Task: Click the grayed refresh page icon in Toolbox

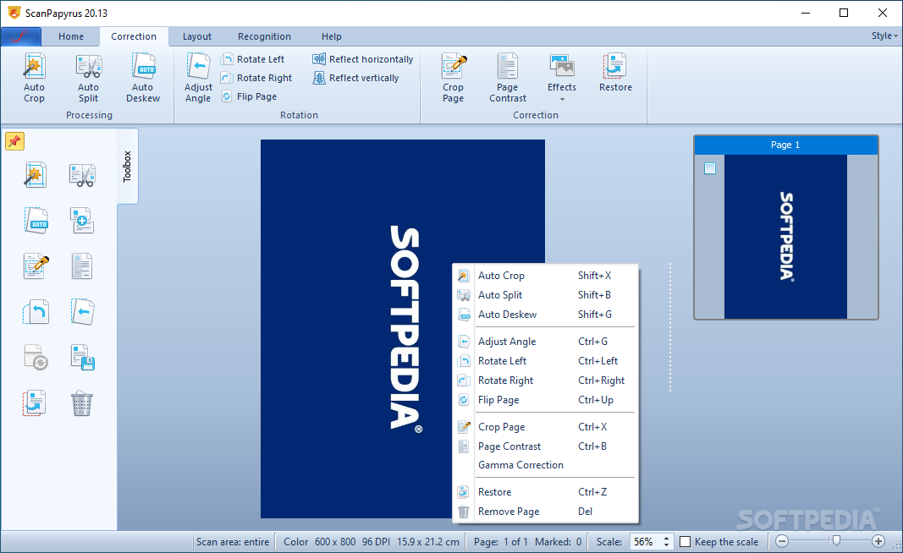Action: click(36, 358)
